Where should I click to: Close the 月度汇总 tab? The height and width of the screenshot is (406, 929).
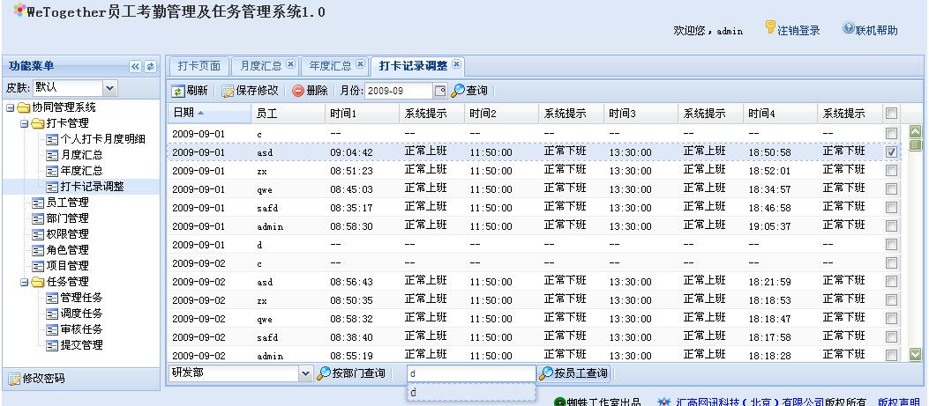[x=291, y=64]
